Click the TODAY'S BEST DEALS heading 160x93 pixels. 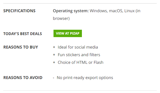point(23,34)
